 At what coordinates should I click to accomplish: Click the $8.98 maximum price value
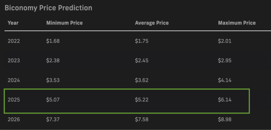(x=225, y=119)
